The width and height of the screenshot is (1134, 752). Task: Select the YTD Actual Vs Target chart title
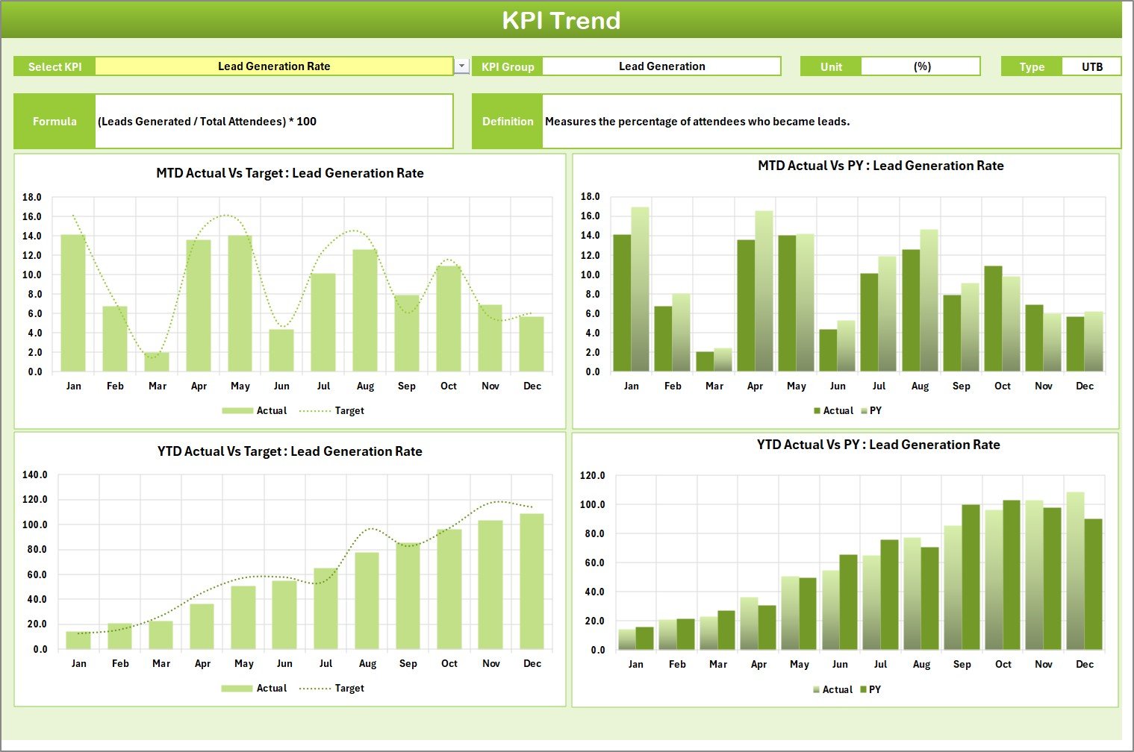point(290,451)
